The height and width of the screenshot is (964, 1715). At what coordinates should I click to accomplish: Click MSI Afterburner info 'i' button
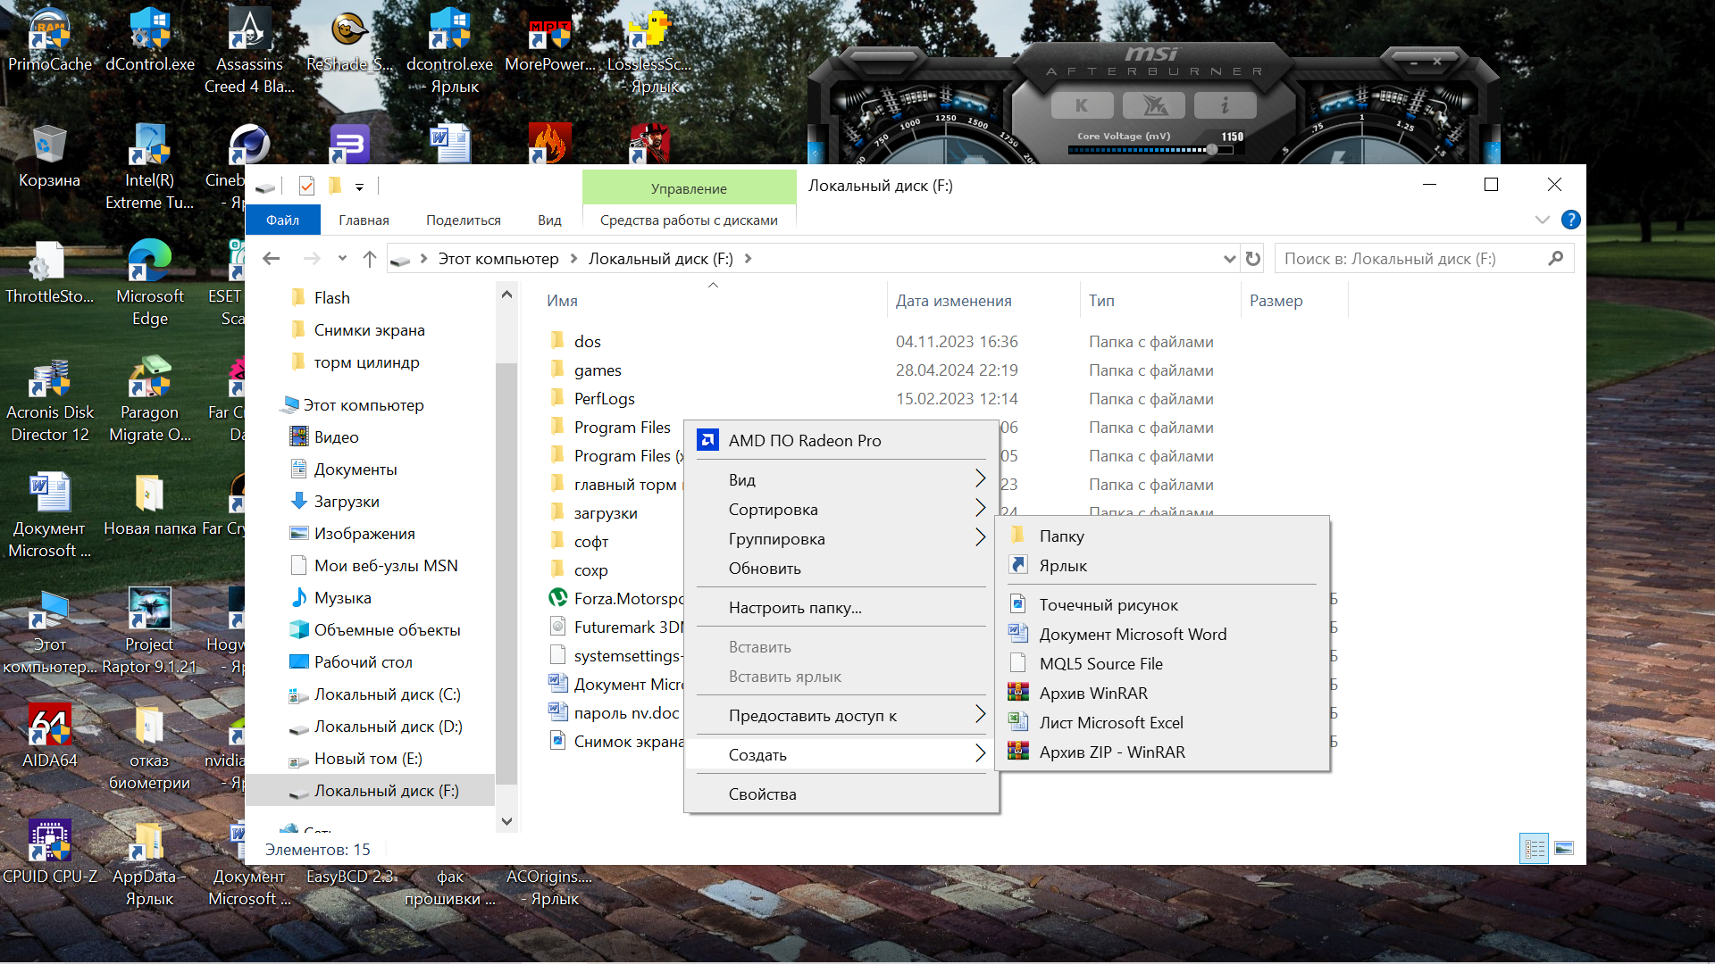click(x=1225, y=105)
